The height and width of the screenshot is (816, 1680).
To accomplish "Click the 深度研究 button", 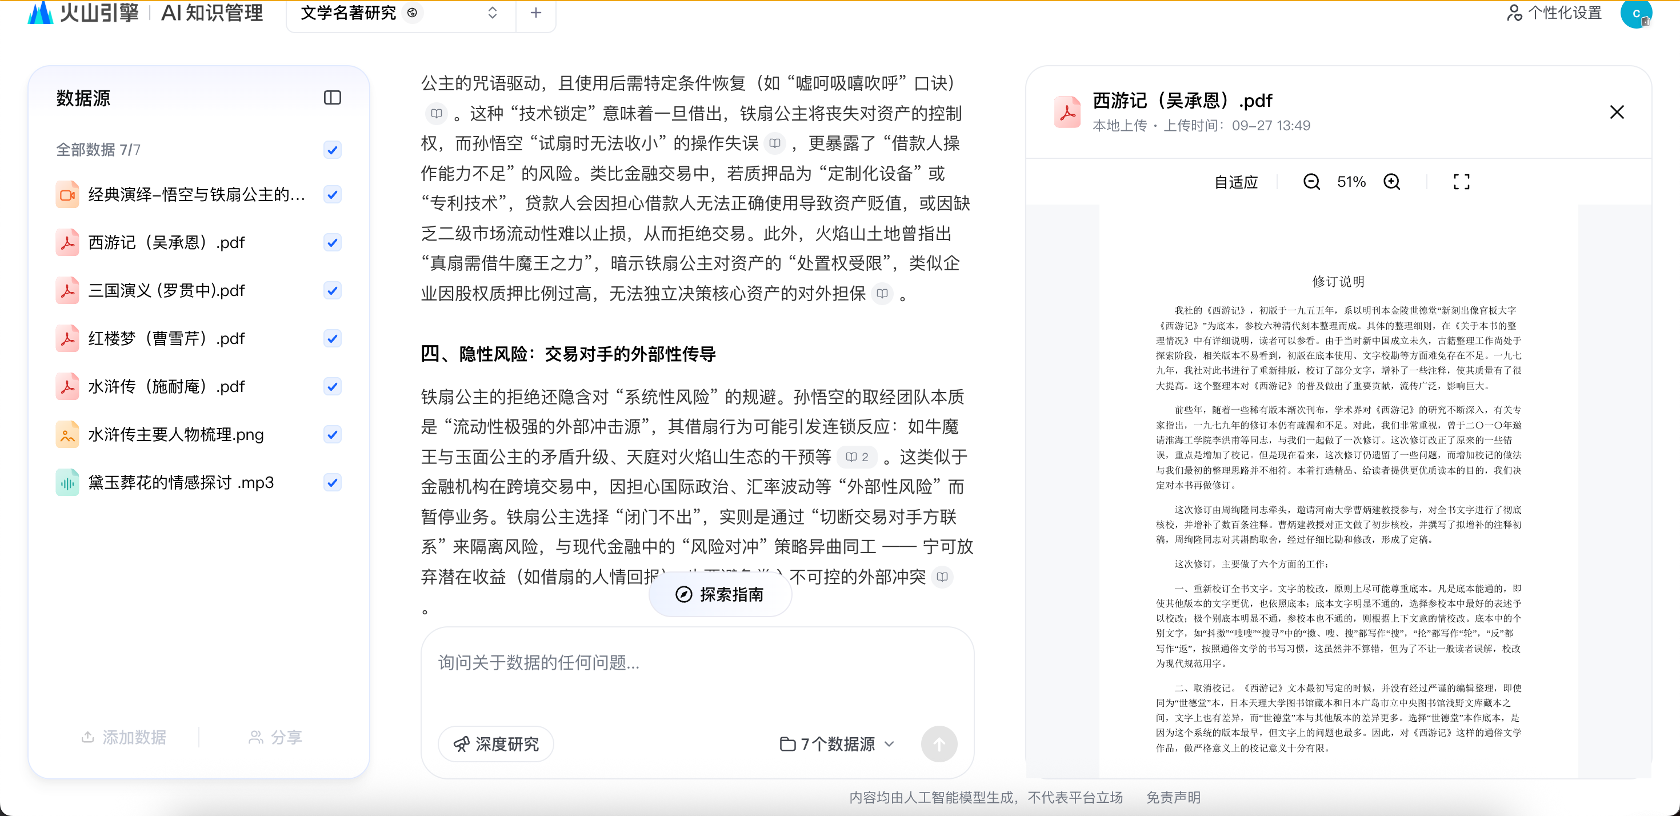I will click(x=495, y=743).
